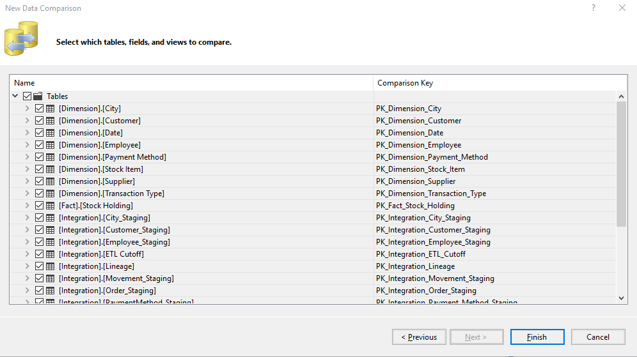637x357 pixels.
Task: Uncheck [Integration].[Lineage] checkbox
Action: 39,266
